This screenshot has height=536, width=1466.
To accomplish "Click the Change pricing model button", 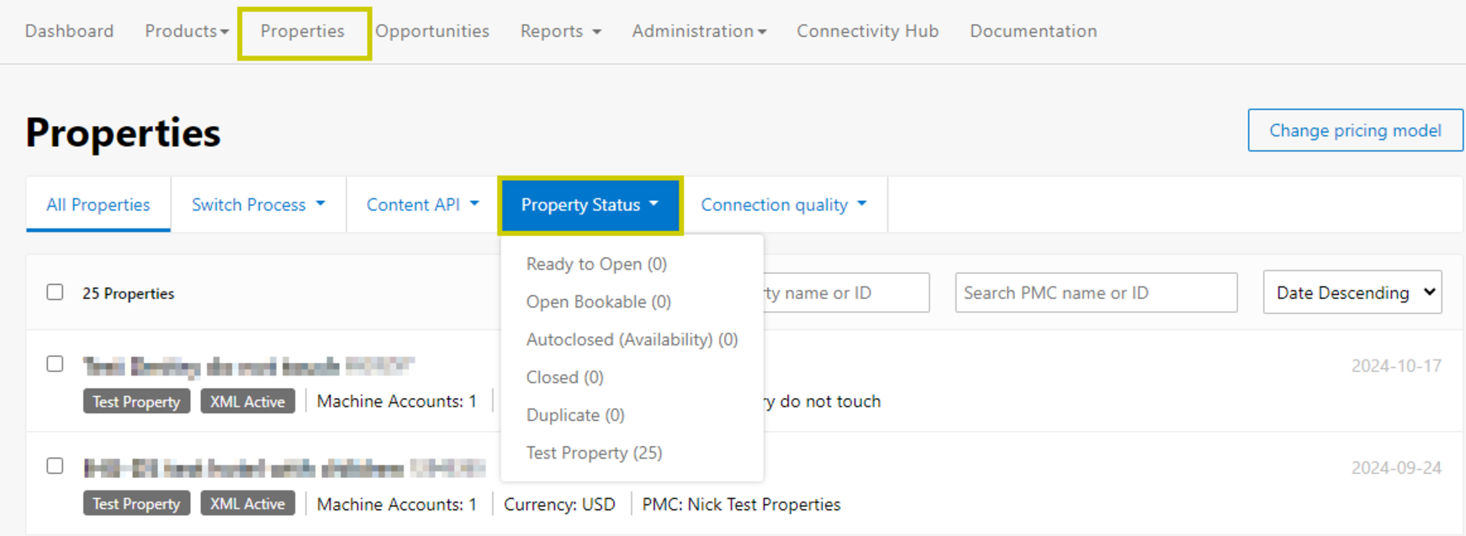I will [x=1354, y=130].
